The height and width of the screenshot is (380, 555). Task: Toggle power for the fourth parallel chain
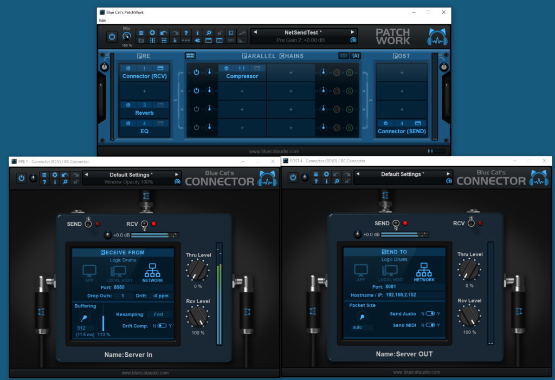[196, 128]
